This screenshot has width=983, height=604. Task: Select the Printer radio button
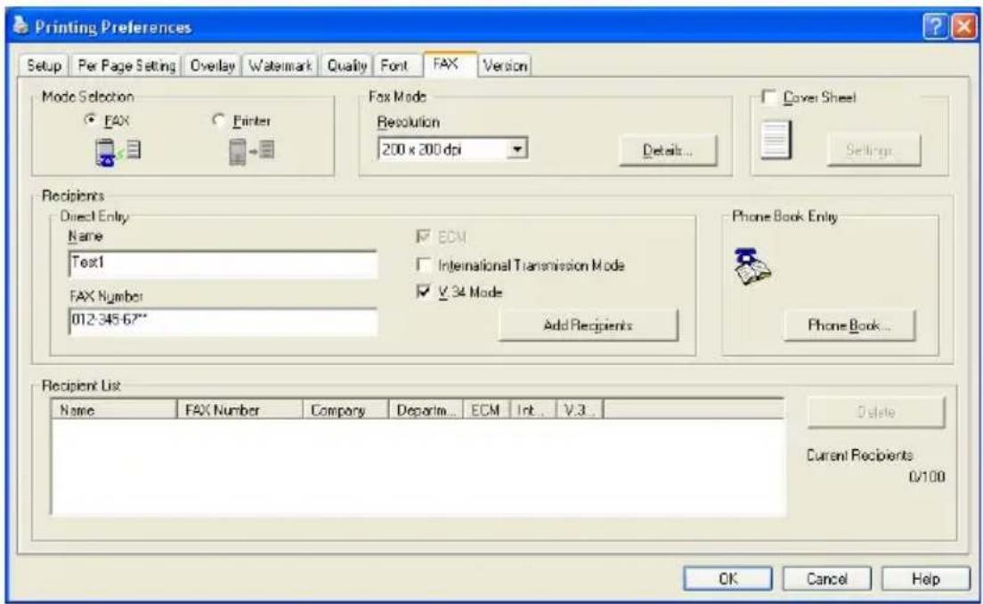point(219,119)
